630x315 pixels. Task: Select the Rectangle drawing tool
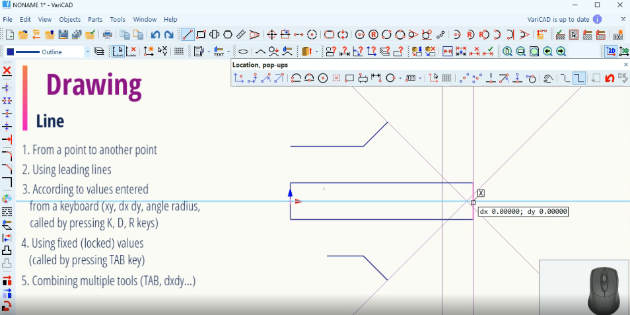click(201, 34)
